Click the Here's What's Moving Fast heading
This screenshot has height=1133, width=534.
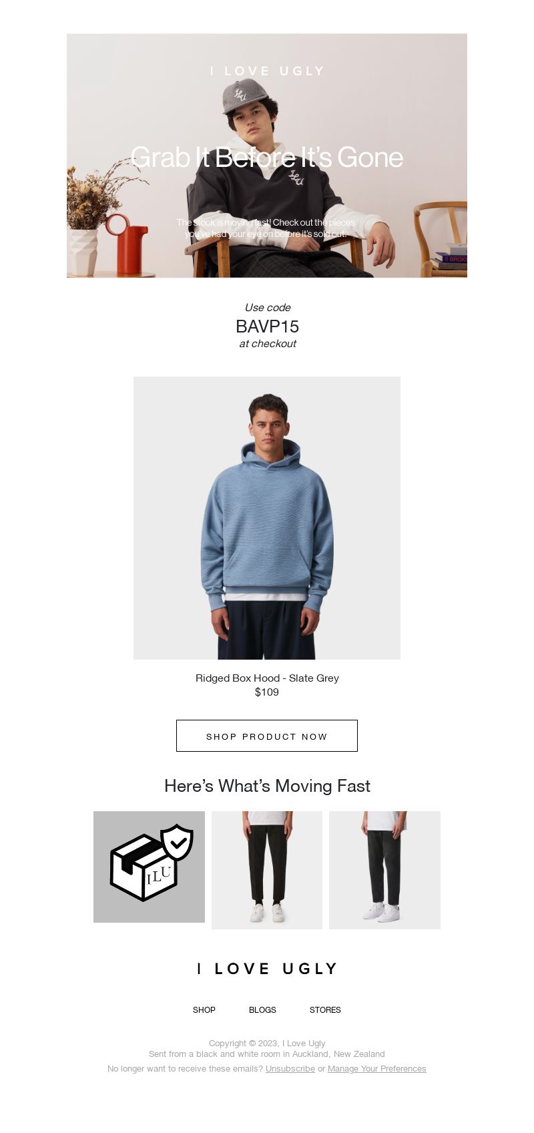[x=267, y=786]
